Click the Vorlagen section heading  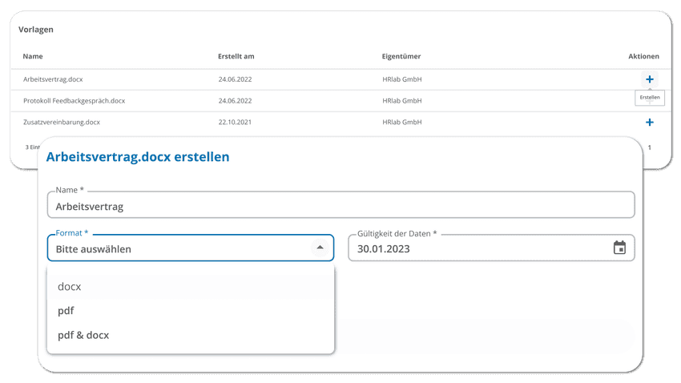[36, 30]
